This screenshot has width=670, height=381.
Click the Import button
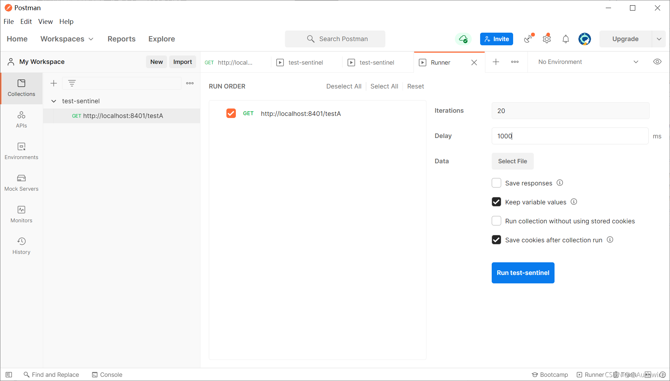(x=183, y=62)
